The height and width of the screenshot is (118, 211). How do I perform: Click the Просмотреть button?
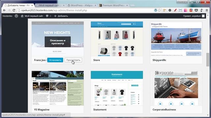pos(73,60)
